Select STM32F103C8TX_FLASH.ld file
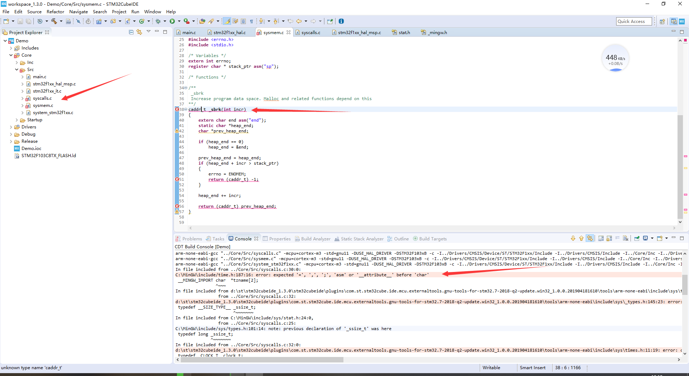This screenshot has height=376, width=689. [48, 155]
